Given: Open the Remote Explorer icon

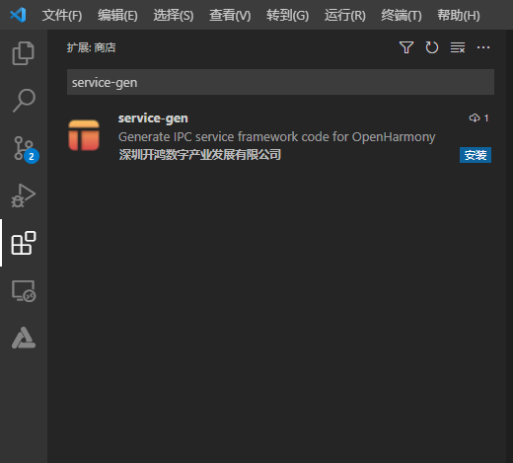Looking at the screenshot, I should [x=24, y=291].
